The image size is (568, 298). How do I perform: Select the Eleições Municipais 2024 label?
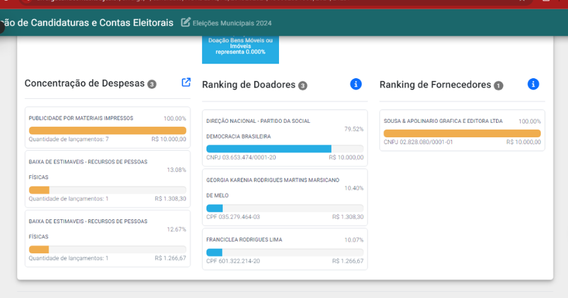pos(232,23)
